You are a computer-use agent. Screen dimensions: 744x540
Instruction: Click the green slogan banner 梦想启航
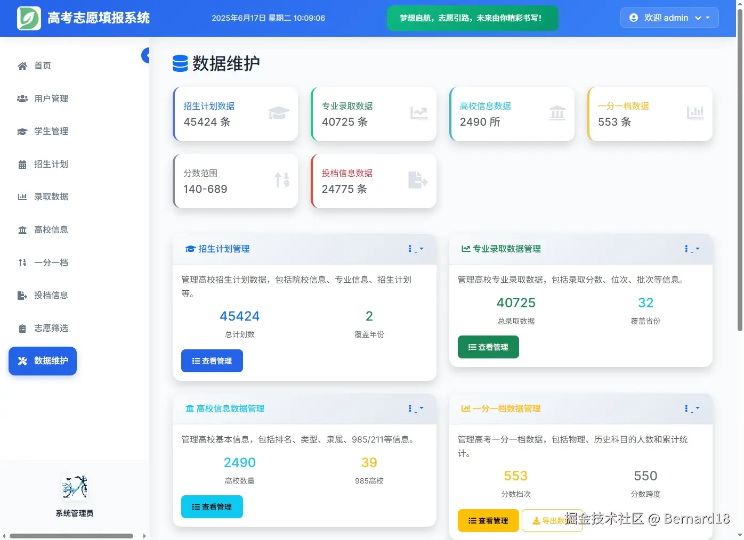click(x=472, y=18)
